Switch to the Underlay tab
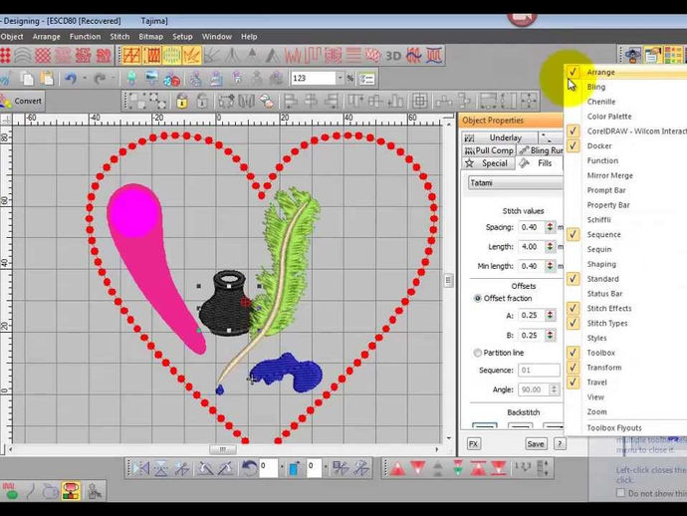Viewport: 687px width, 516px height. click(x=500, y=137)
